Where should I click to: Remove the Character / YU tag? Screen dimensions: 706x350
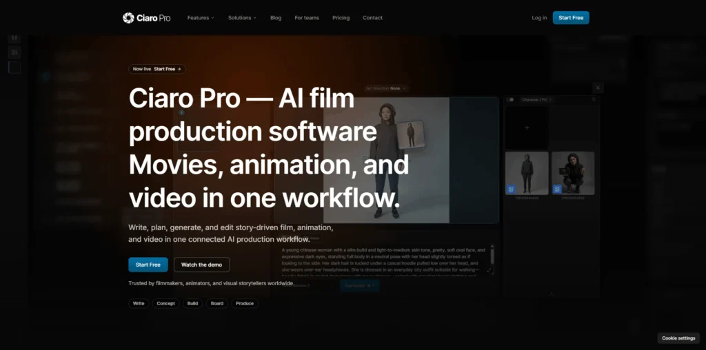coord(550,99)
